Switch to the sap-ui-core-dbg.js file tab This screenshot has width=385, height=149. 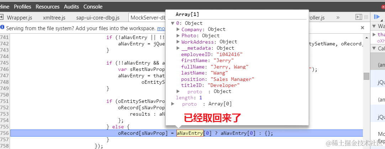pos(98,18)
